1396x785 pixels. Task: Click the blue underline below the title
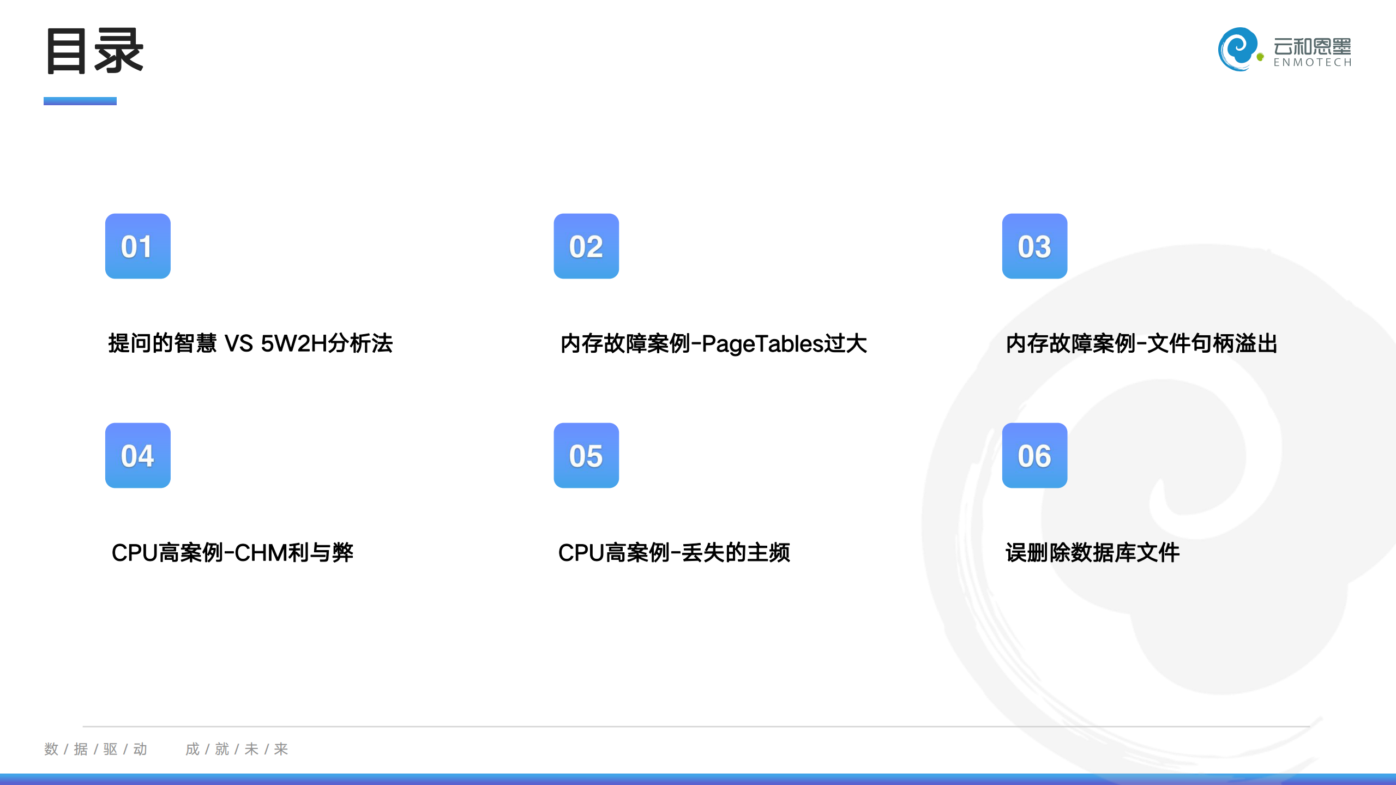pos(80,101)
